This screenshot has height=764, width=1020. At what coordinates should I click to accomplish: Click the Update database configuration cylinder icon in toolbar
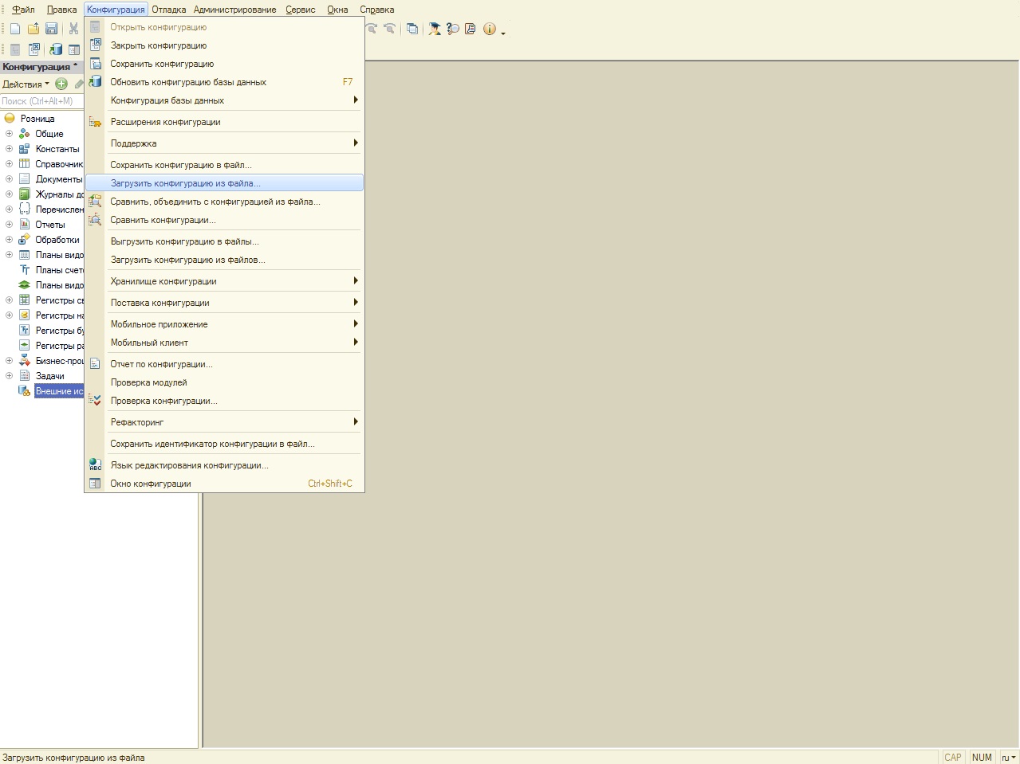click(x=56, y=49)
